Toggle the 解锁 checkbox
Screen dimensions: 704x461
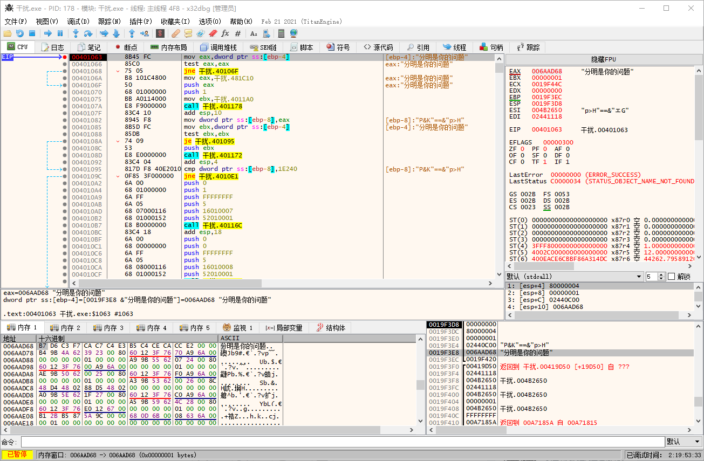671,277
